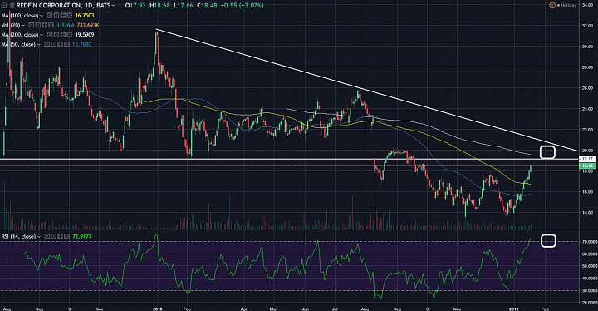Hide the MA 50 line with eye icon
This screenshot has width=598, height=311.
(47, 44)
